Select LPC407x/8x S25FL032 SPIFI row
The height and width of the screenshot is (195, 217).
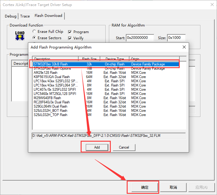click(106, 90)
